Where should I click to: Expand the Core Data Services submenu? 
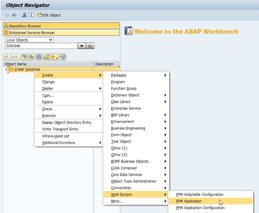click(136, 174)
